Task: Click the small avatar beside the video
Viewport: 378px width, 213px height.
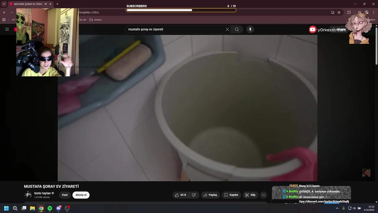Action: 366,172
